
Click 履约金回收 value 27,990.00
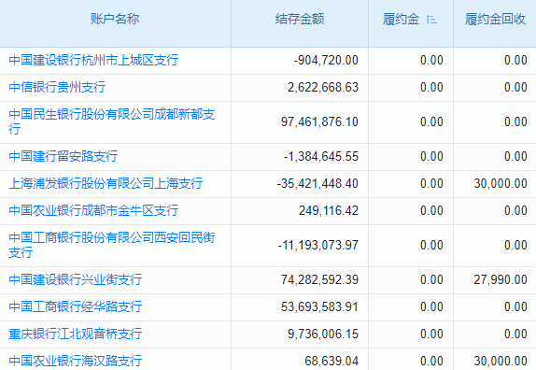pyautogui.click(x=501, y=279)
